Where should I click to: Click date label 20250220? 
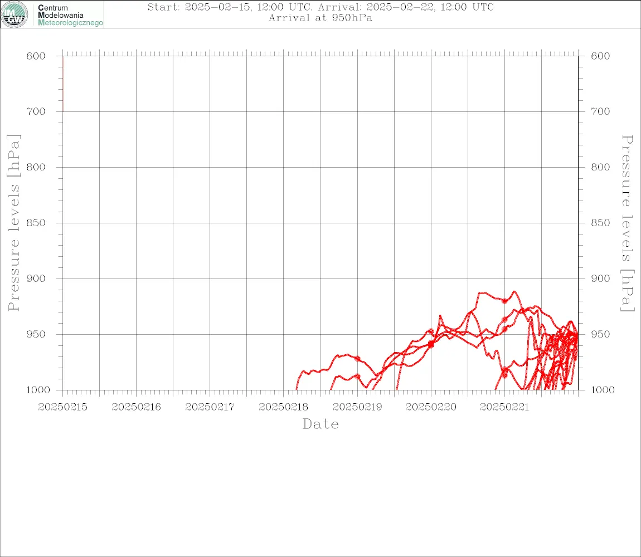coord(431,407)
